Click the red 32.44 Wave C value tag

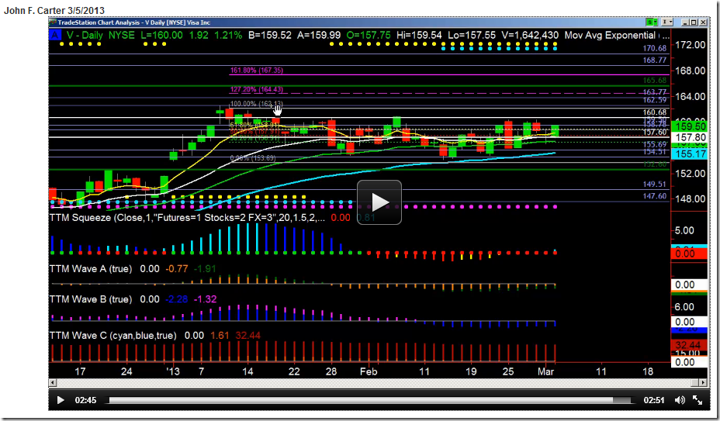click(x=689, y=344)
